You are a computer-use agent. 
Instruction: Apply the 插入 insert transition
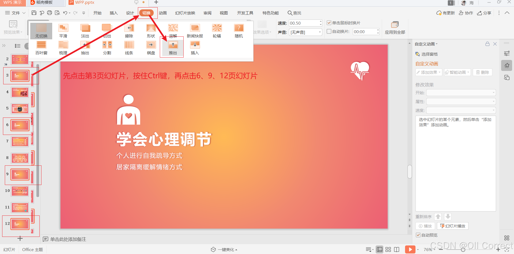(x=195, y=48)
